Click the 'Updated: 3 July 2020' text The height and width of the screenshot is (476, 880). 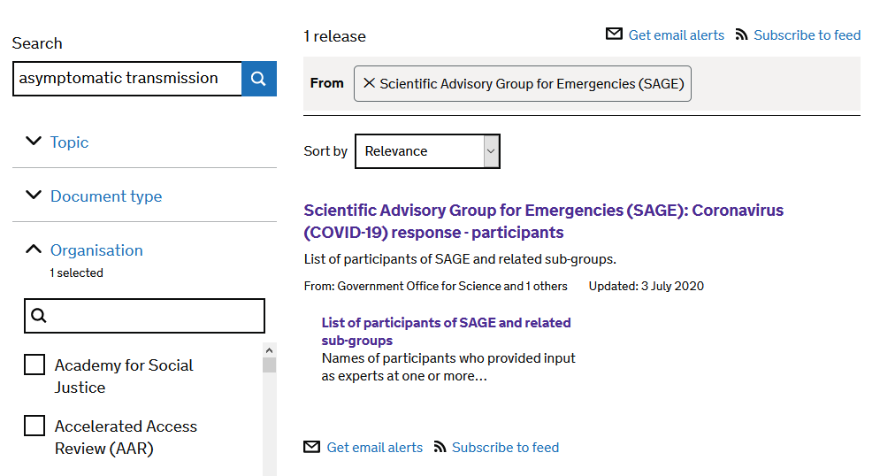tap(646, 287)
